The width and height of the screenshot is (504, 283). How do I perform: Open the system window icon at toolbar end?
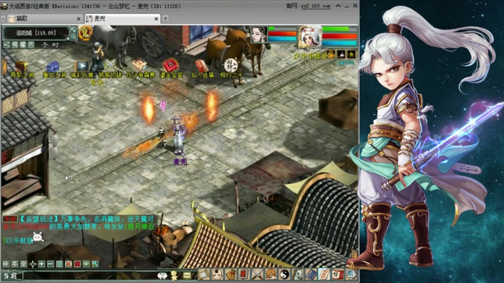pyautogui.click(x=351, y=274)
